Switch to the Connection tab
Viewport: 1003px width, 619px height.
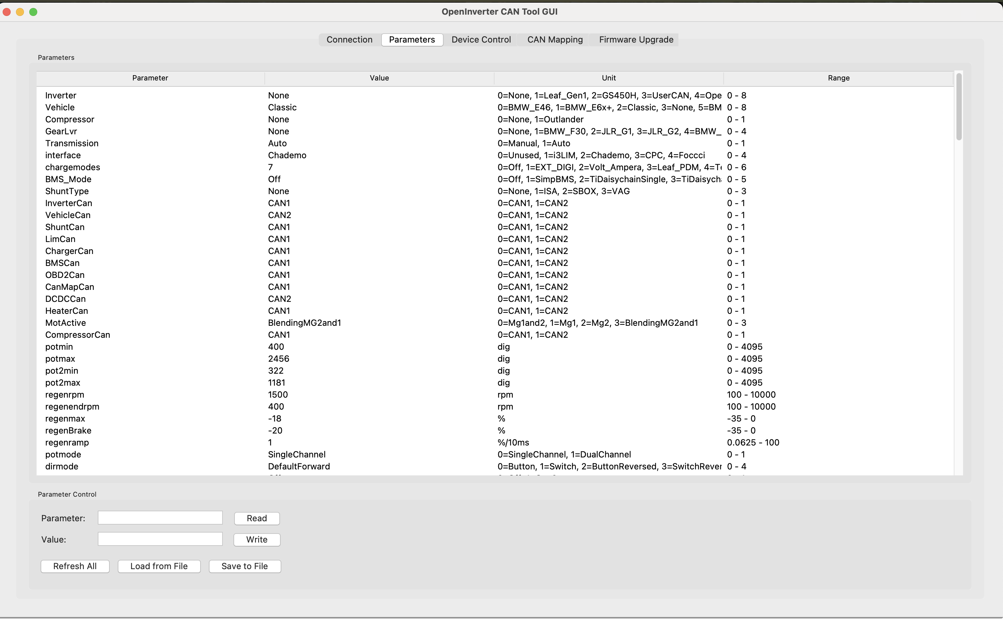(349, 40)
